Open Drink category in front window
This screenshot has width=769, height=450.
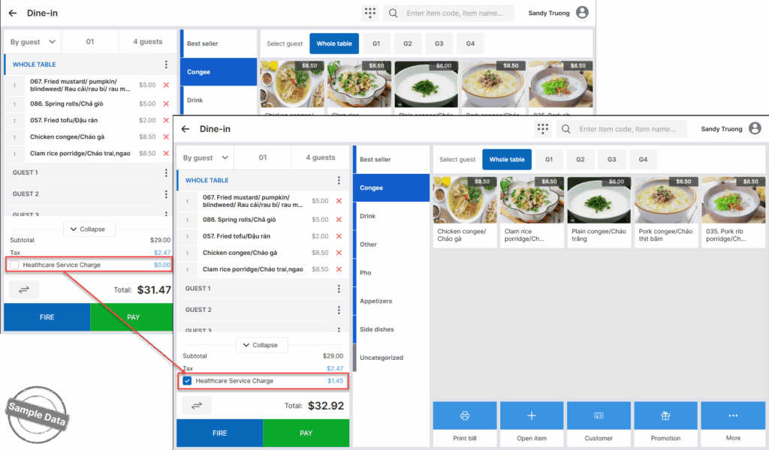[391, 217]
